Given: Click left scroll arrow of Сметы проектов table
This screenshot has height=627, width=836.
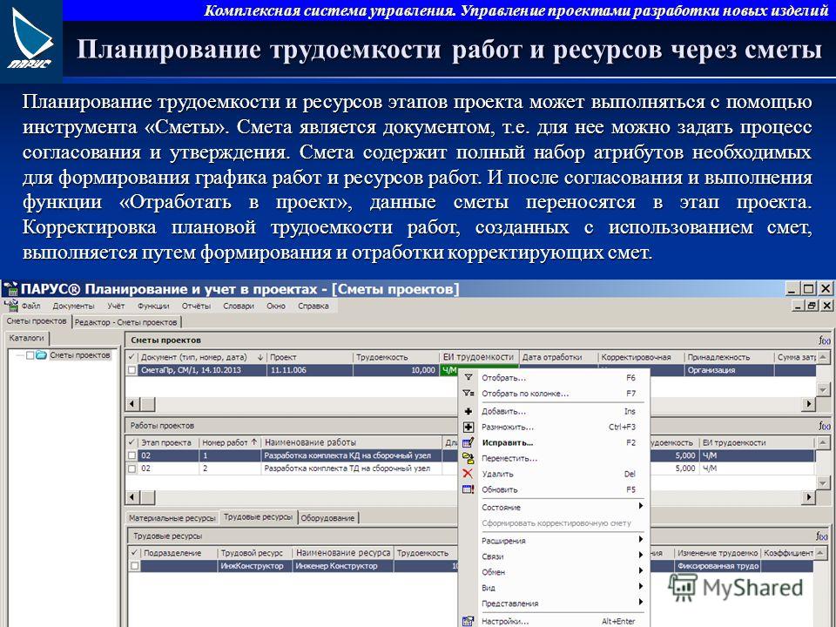Looking at the screenshot, I should click(x=132, y=403).
